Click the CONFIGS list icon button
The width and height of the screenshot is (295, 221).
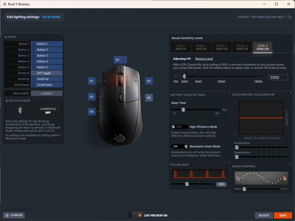[14, 215]
